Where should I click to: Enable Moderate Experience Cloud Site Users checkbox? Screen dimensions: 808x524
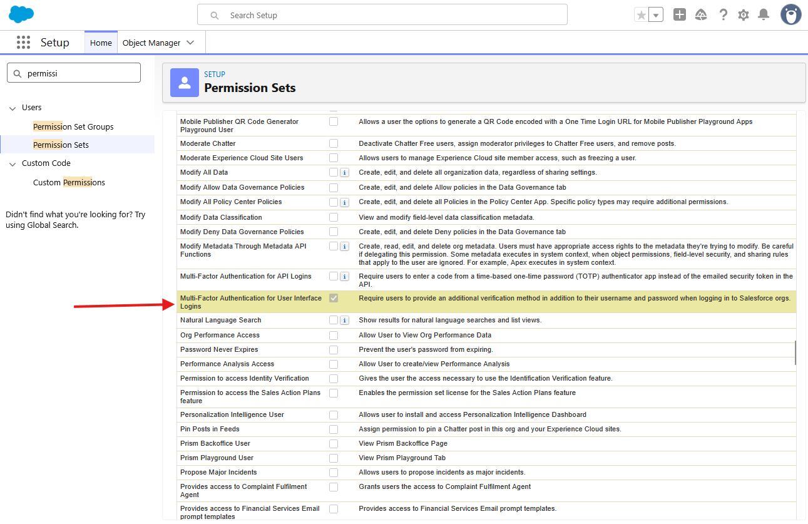pos(334,158)
